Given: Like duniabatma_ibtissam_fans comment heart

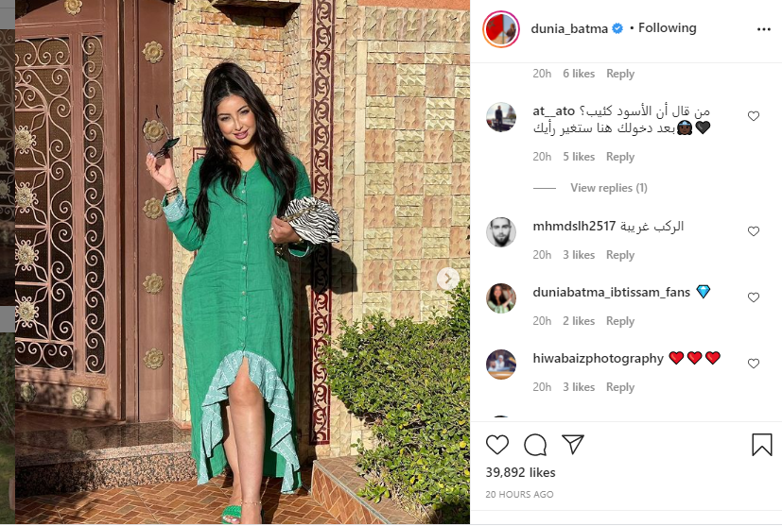Looking at the screenshot, I should pos(753,297).
